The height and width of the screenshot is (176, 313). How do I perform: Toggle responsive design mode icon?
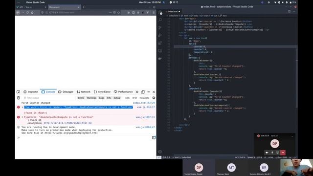[x=143, y=92]
